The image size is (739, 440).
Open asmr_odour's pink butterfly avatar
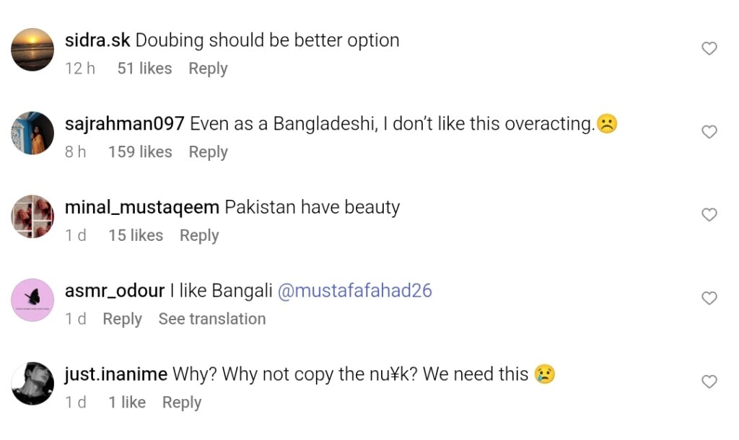33,300
